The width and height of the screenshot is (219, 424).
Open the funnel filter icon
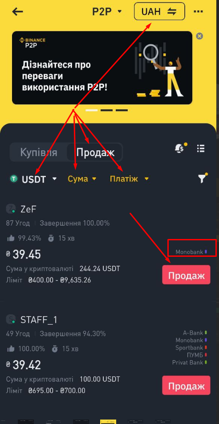point(203,178)
